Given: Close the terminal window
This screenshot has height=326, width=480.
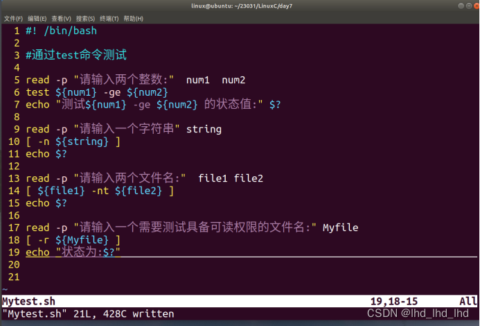Looking at the screenshot, I should pyautogui.click(x=477, y=6).
